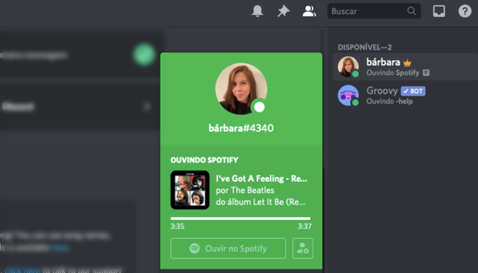Viewport: 478px width, 273px height.
Task: Click Groovy's boombox avatar
Action: coord(348,95)
